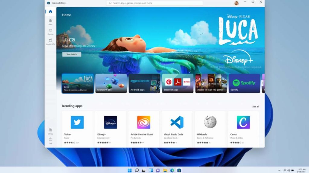The height and width of the screenshot is (173, 309).
Task: Click the Entertainment category under Disney+
Action: pyautogui.click(x=103, y=138)
